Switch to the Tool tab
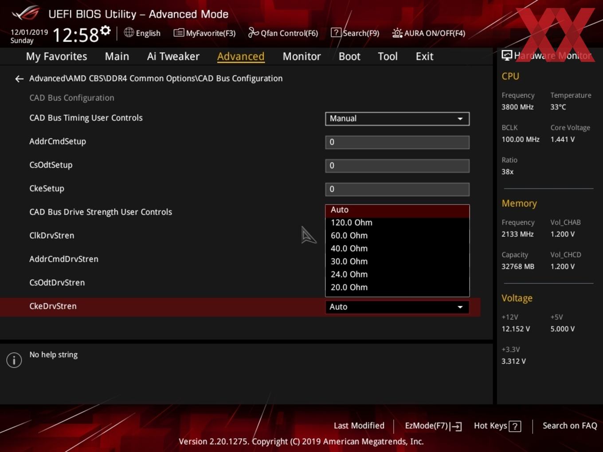This screenshot has width=603, height=452. 388,56
